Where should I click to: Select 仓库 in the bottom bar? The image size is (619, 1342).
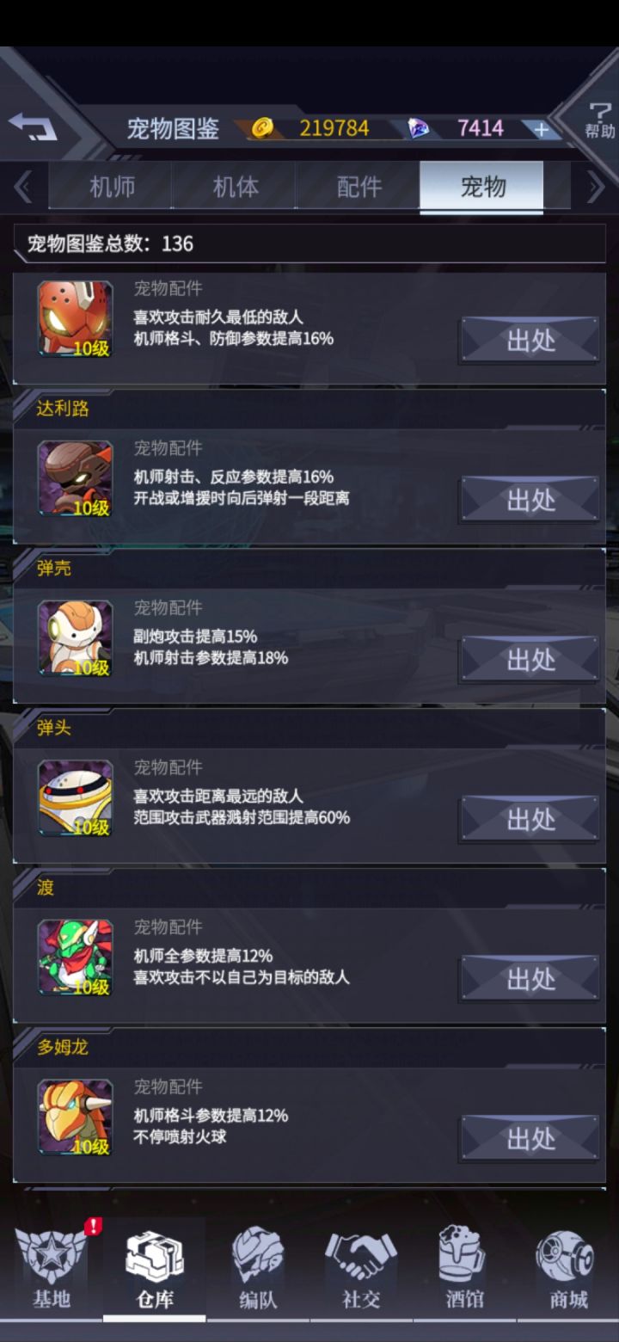155,1267
